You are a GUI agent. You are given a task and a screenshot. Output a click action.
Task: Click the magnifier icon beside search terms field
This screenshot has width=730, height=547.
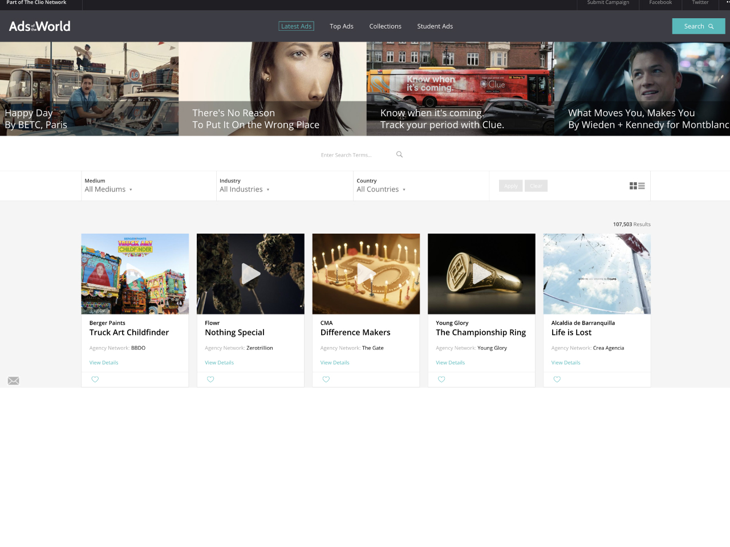point(399,154)
